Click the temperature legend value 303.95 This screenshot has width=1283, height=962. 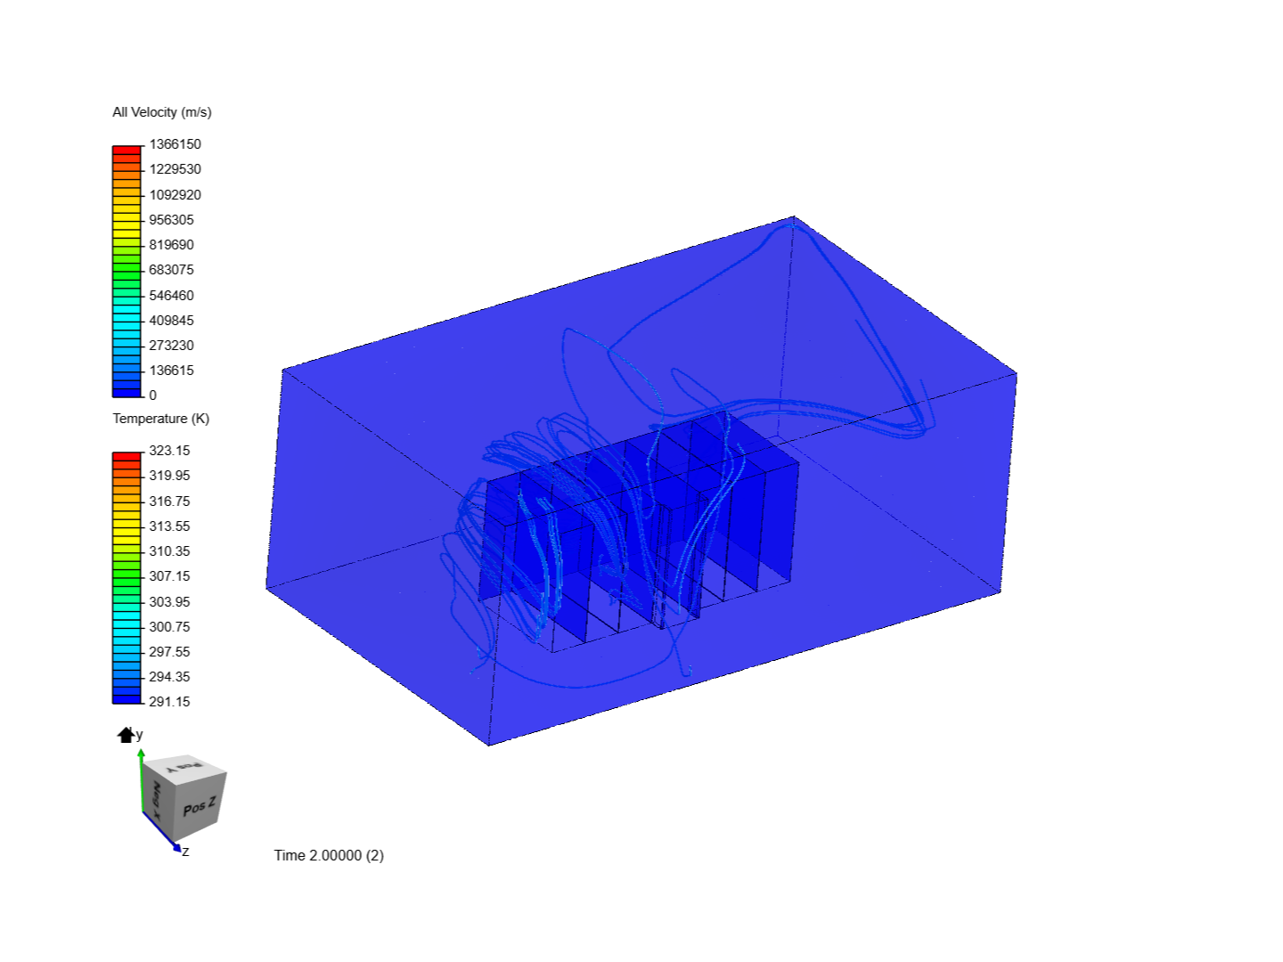[x=169, y=602]
